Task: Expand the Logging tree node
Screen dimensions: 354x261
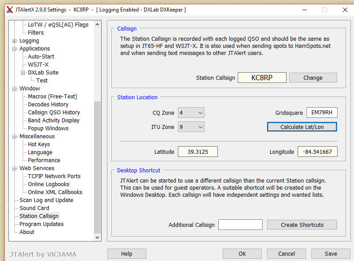Action: (15, 41)
